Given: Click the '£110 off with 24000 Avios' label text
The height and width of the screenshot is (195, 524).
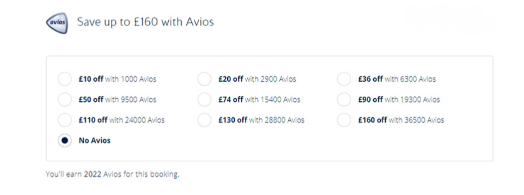Looking at the screenshot, I should tap(122, 120).
